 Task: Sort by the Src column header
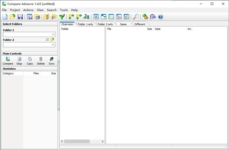[x=189, y=29]
